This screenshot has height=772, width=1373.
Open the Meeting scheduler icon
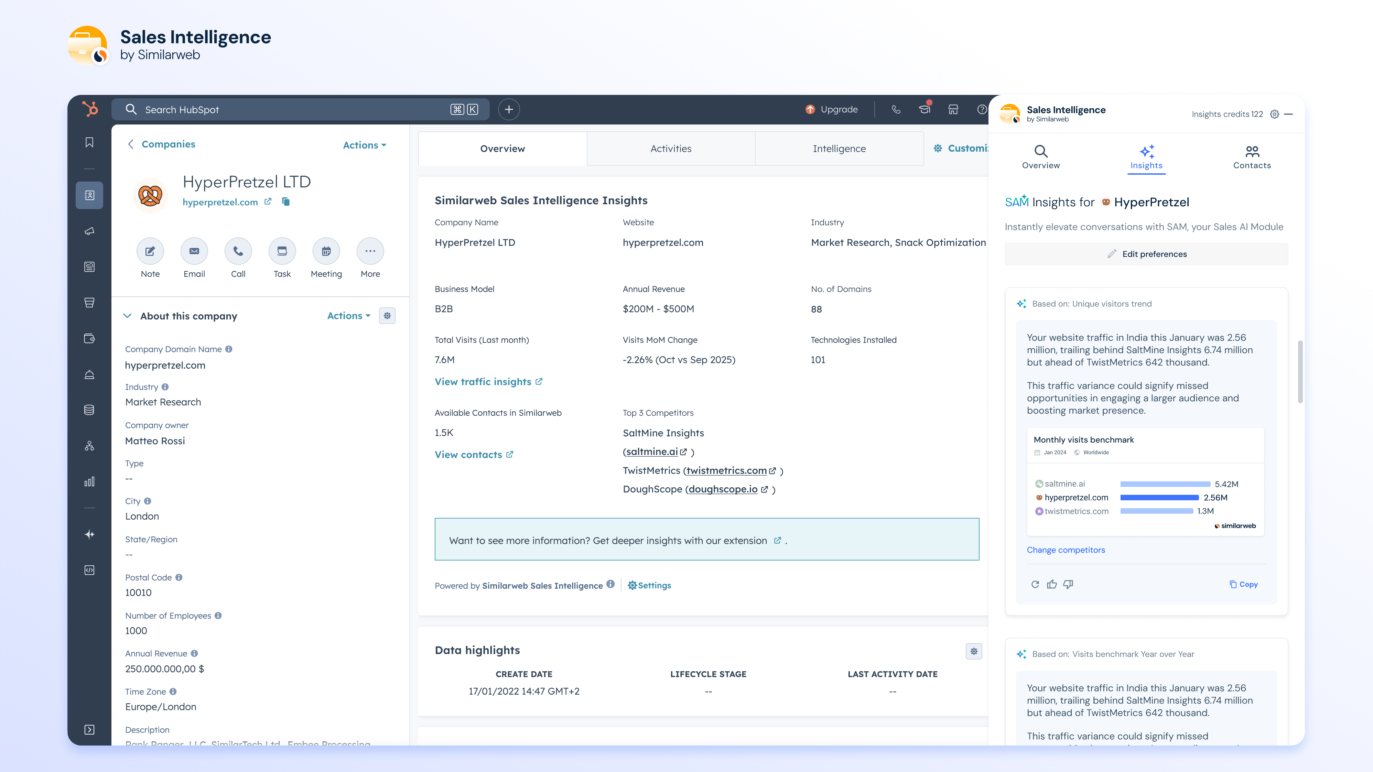(x=326, y=251)
